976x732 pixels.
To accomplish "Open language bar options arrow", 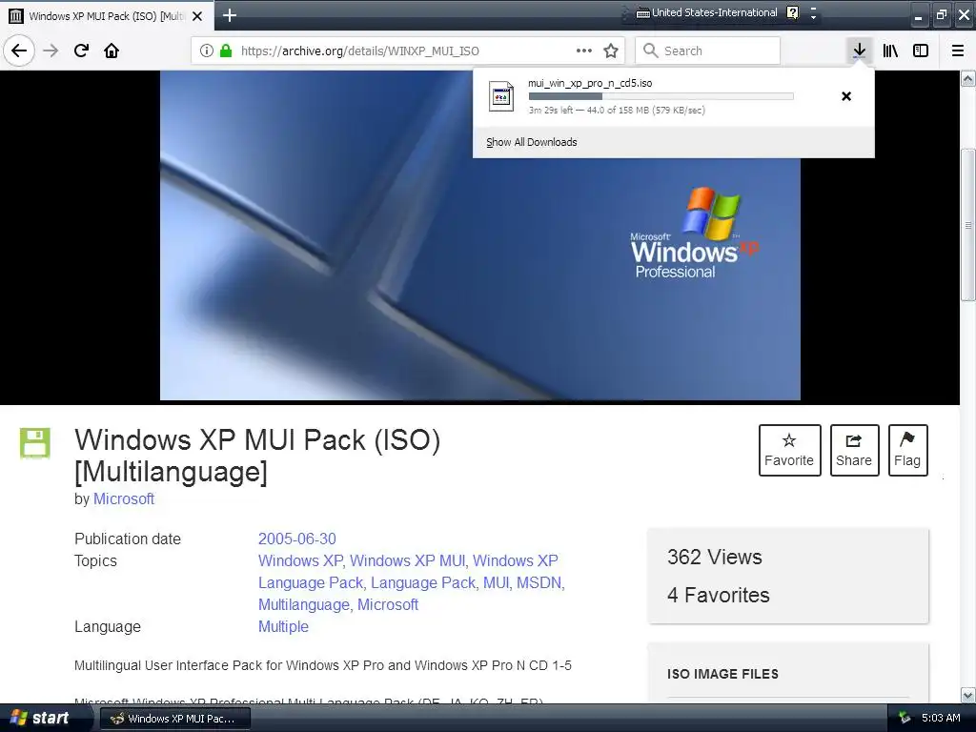I will pyautogui.click(x=813, y=17).
